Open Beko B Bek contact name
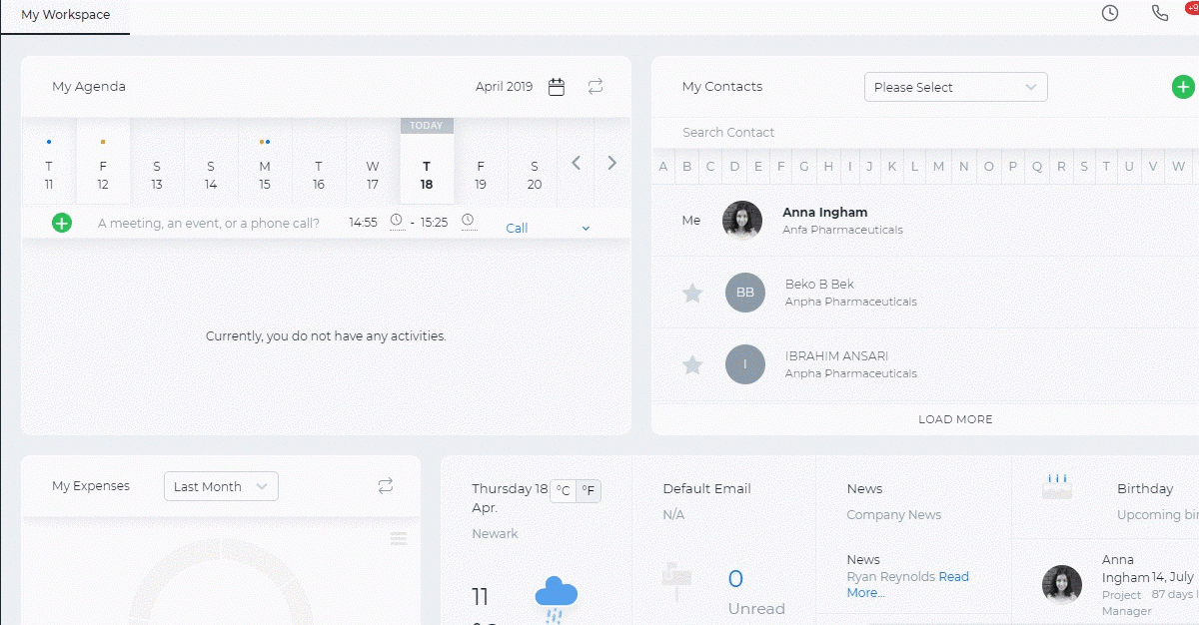 pos(819,284)
